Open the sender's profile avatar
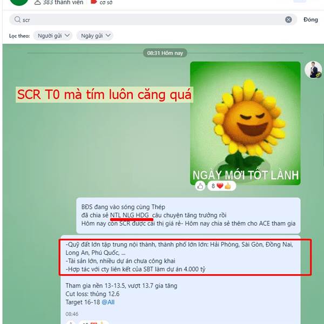 [313, 70]
